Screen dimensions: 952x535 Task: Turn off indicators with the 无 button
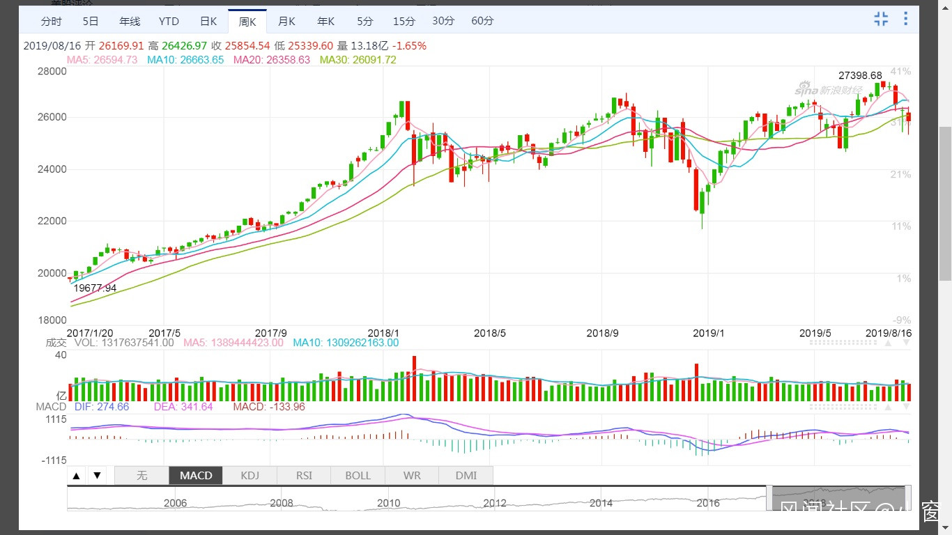tap(142, 476)
